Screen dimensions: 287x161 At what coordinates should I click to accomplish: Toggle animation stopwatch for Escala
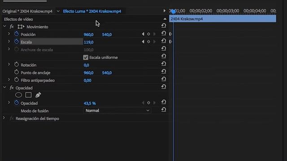pos(17,42)
